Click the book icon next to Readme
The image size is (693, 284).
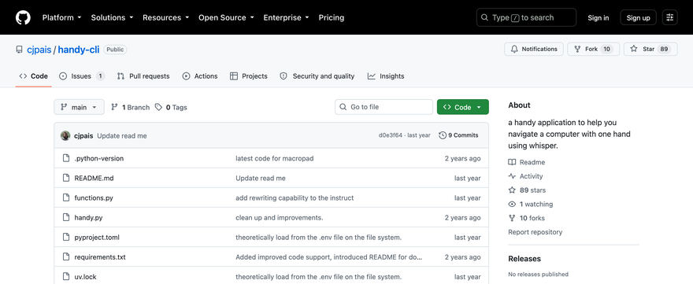[x=512, y=162]
